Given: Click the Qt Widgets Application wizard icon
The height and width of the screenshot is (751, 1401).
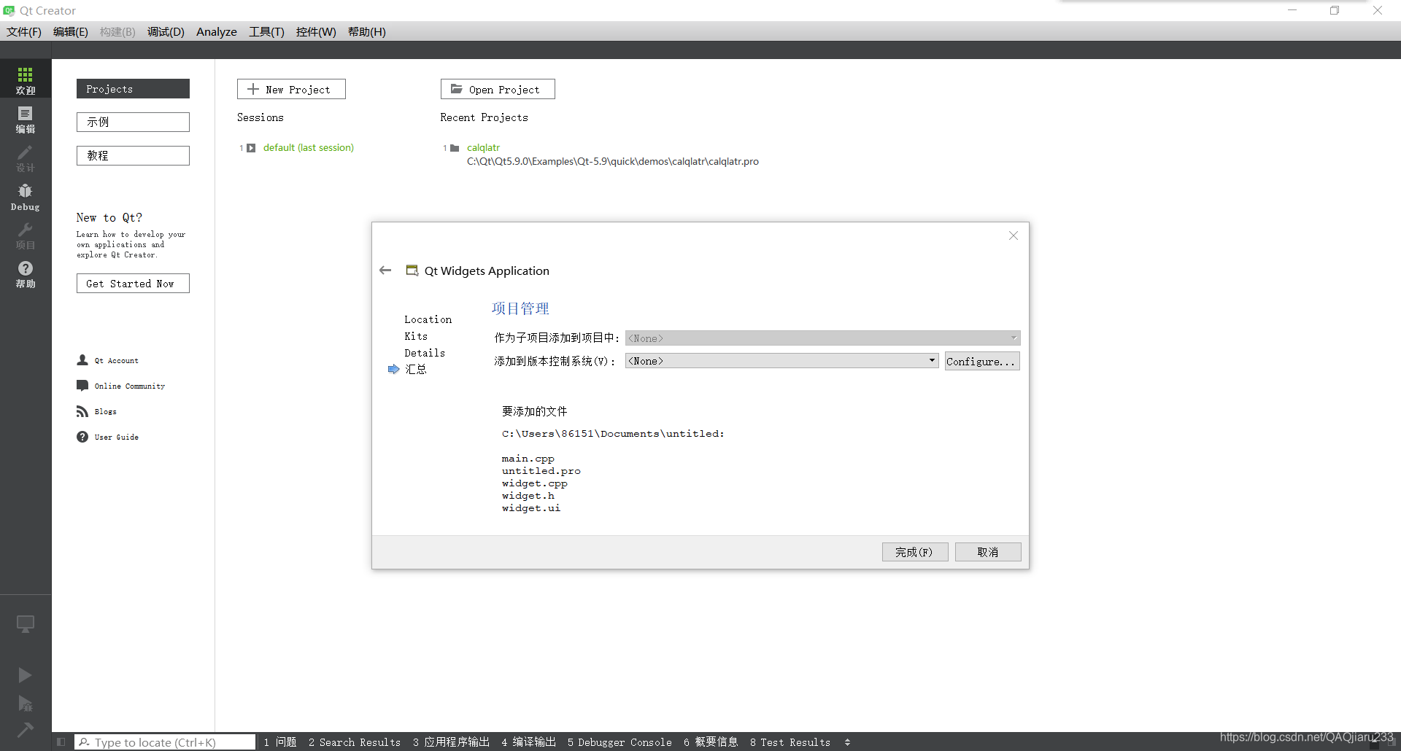Looking at the screenshot, I should [x=412, y=271].
